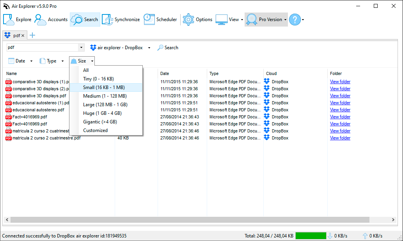Choose Large (128 MB - 1 GB)
403x241 pixels.
pos(106,105)
